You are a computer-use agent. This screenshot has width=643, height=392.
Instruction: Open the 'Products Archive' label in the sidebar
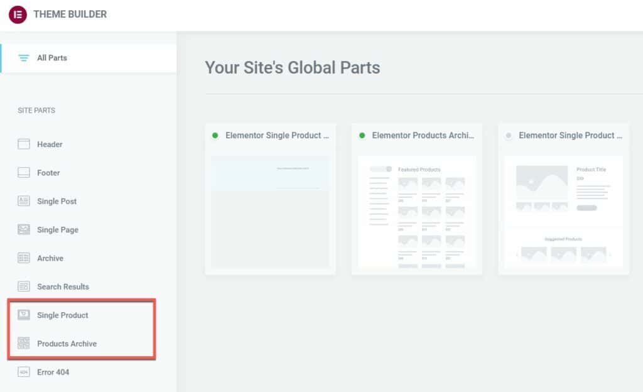click(67, 344)
